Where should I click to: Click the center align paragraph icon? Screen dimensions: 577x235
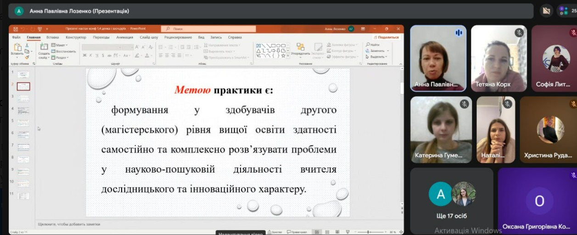[167, 55]
